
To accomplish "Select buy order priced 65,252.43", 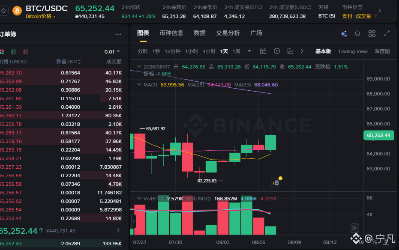I will tap(61, 244).
